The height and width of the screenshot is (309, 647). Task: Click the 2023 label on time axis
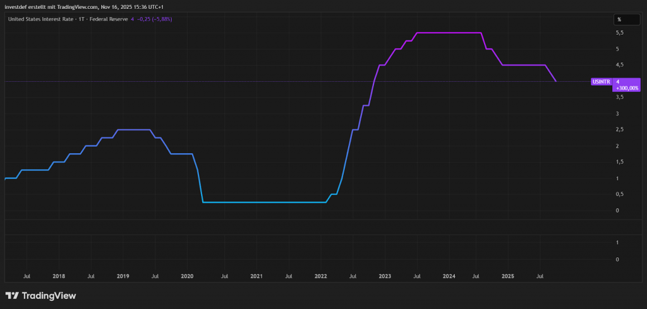click(x=384, y=276)
